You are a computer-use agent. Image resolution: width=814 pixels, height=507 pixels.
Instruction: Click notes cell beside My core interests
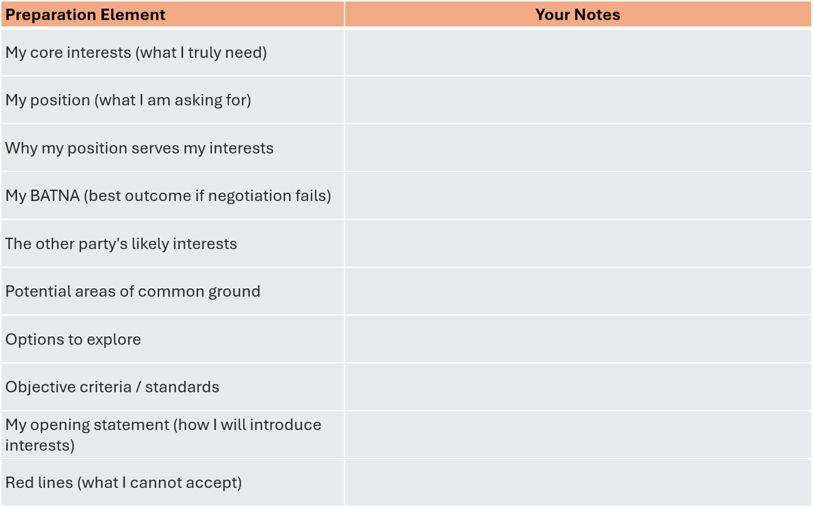[x=578, y=53]
